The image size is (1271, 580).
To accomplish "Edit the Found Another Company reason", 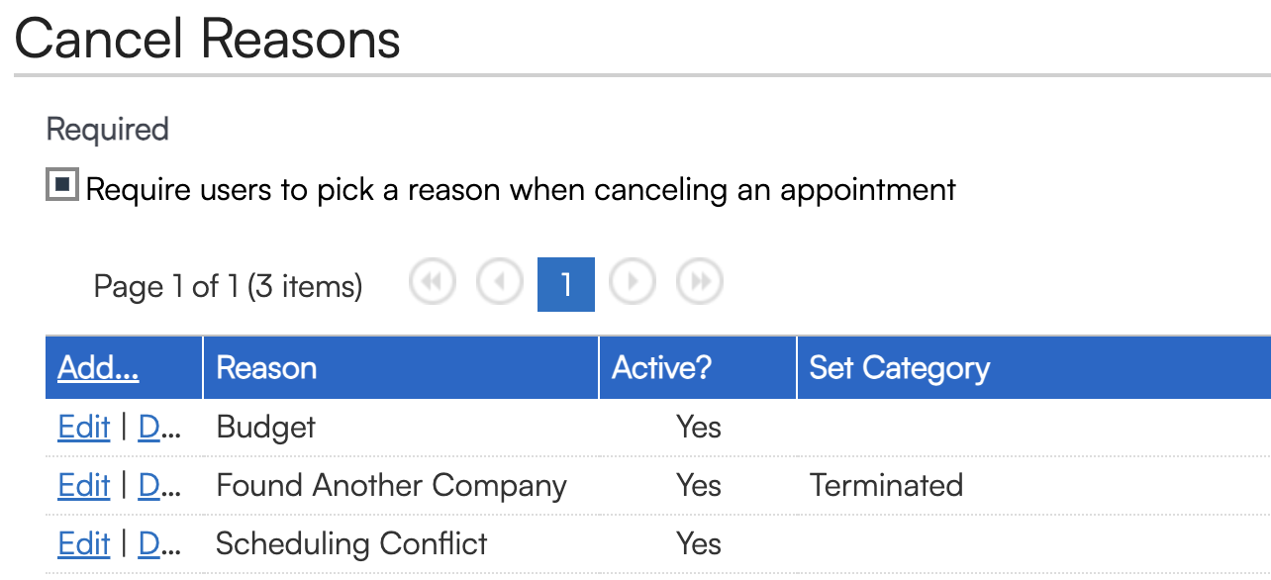I will 83,486.
